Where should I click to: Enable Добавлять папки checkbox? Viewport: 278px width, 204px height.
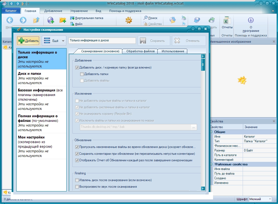click(82, 74)
